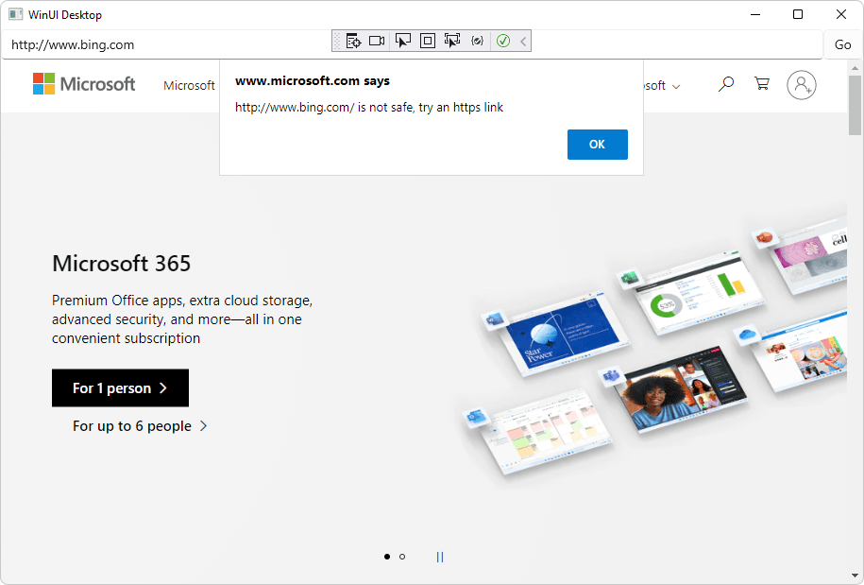Click the video camera icon in debug toolbar
The image size is (864, 585).
(x=377, y=41)
